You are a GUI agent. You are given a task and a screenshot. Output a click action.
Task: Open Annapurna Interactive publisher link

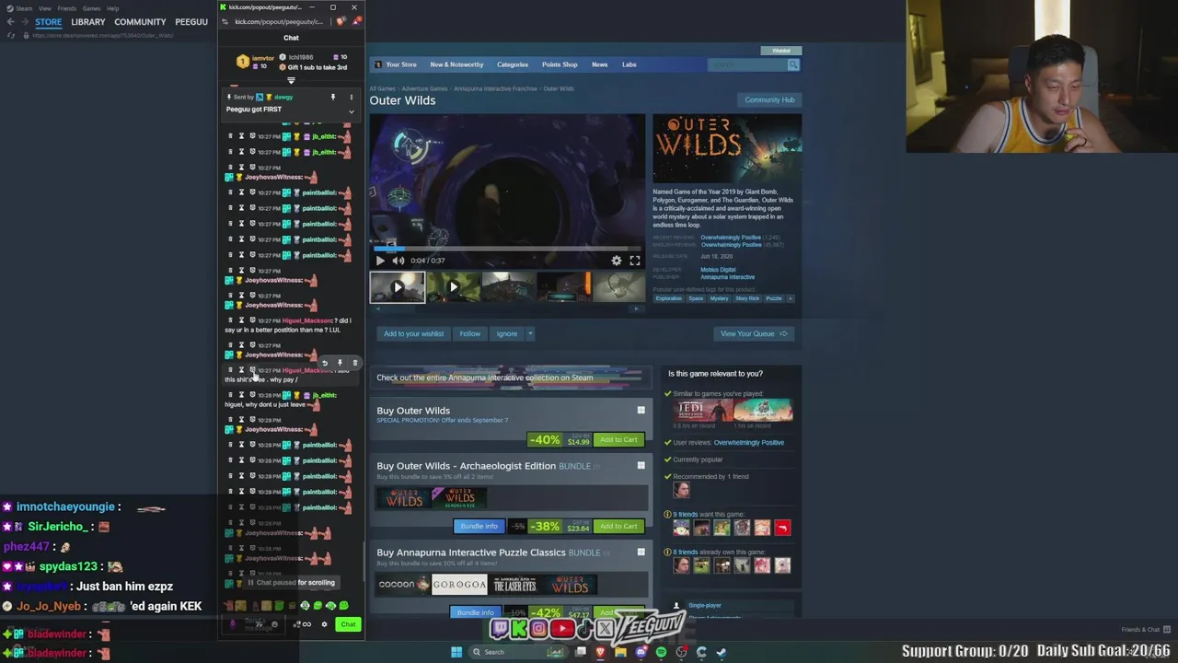pyautogui.click(x=727, y=277)
